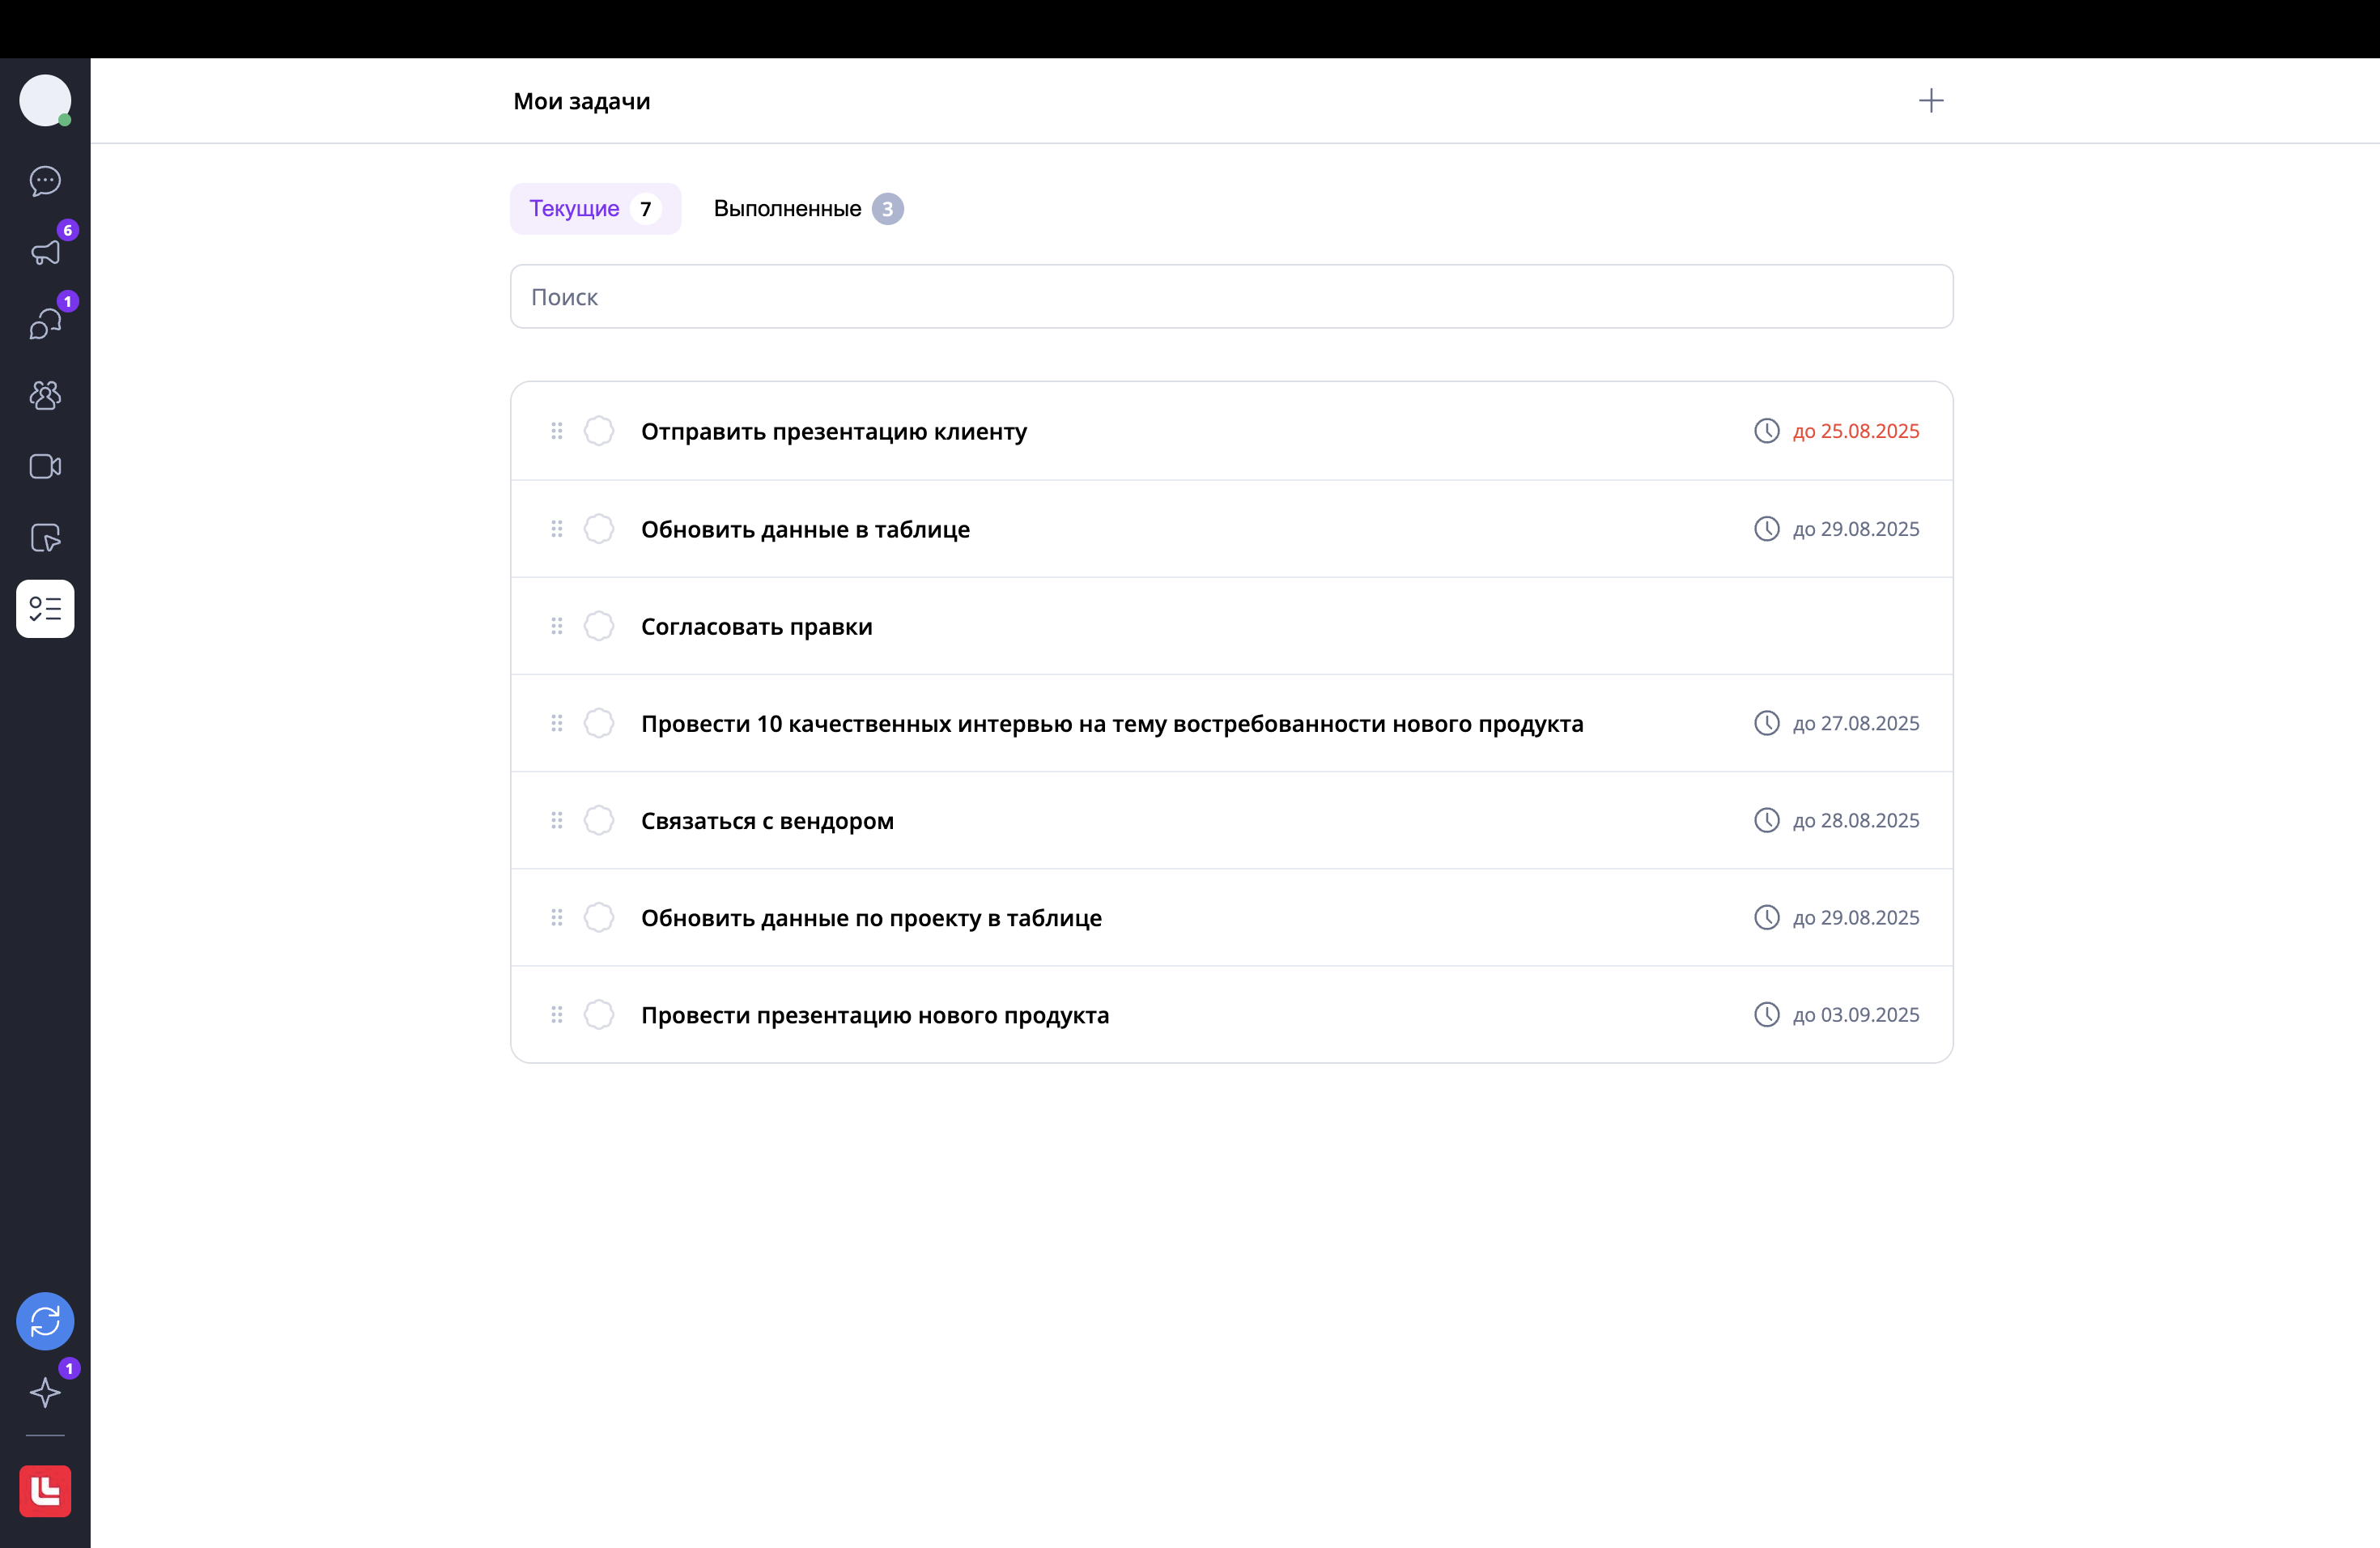
Task: Complete the 'Связаться с вендором' task checkbox
Action: point(599,820)
